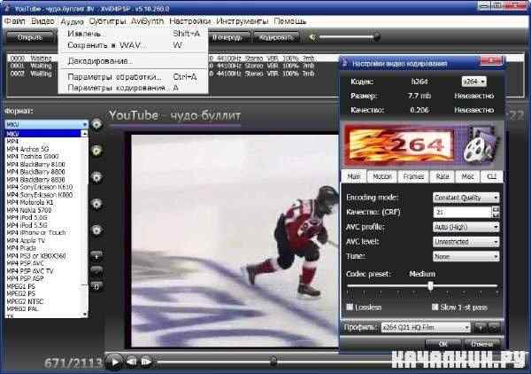
Task: Click the volume slider handle in toolbar
Action: pos(376,36)
